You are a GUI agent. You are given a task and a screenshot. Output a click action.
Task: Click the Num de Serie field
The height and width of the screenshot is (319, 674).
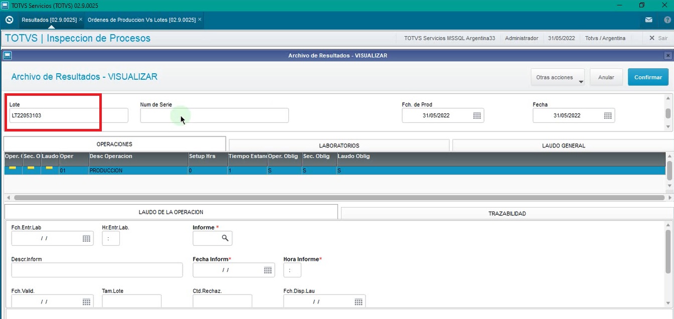coord(214,115)
